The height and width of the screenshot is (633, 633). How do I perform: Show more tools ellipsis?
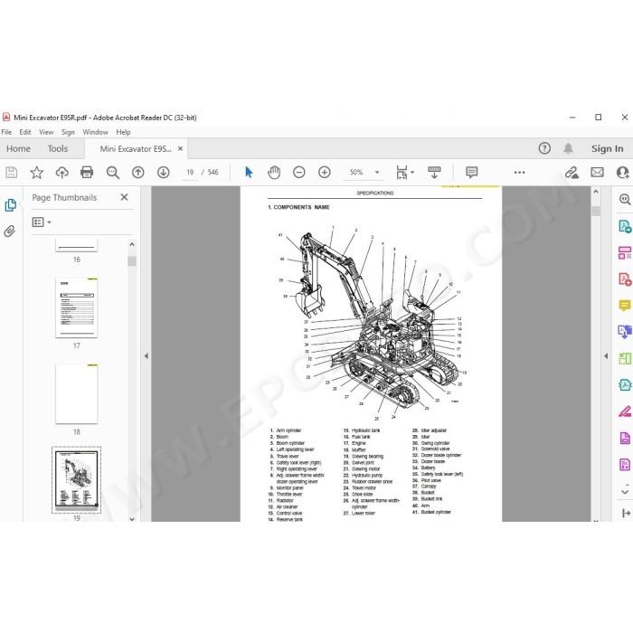[x=520, y=173]
